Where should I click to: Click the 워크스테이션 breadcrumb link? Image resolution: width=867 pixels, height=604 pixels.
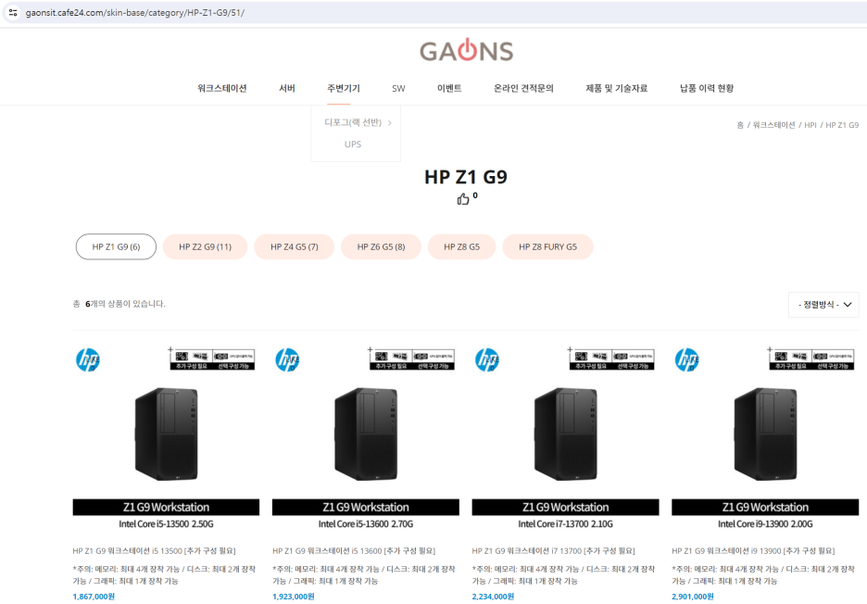click(773, 126)
